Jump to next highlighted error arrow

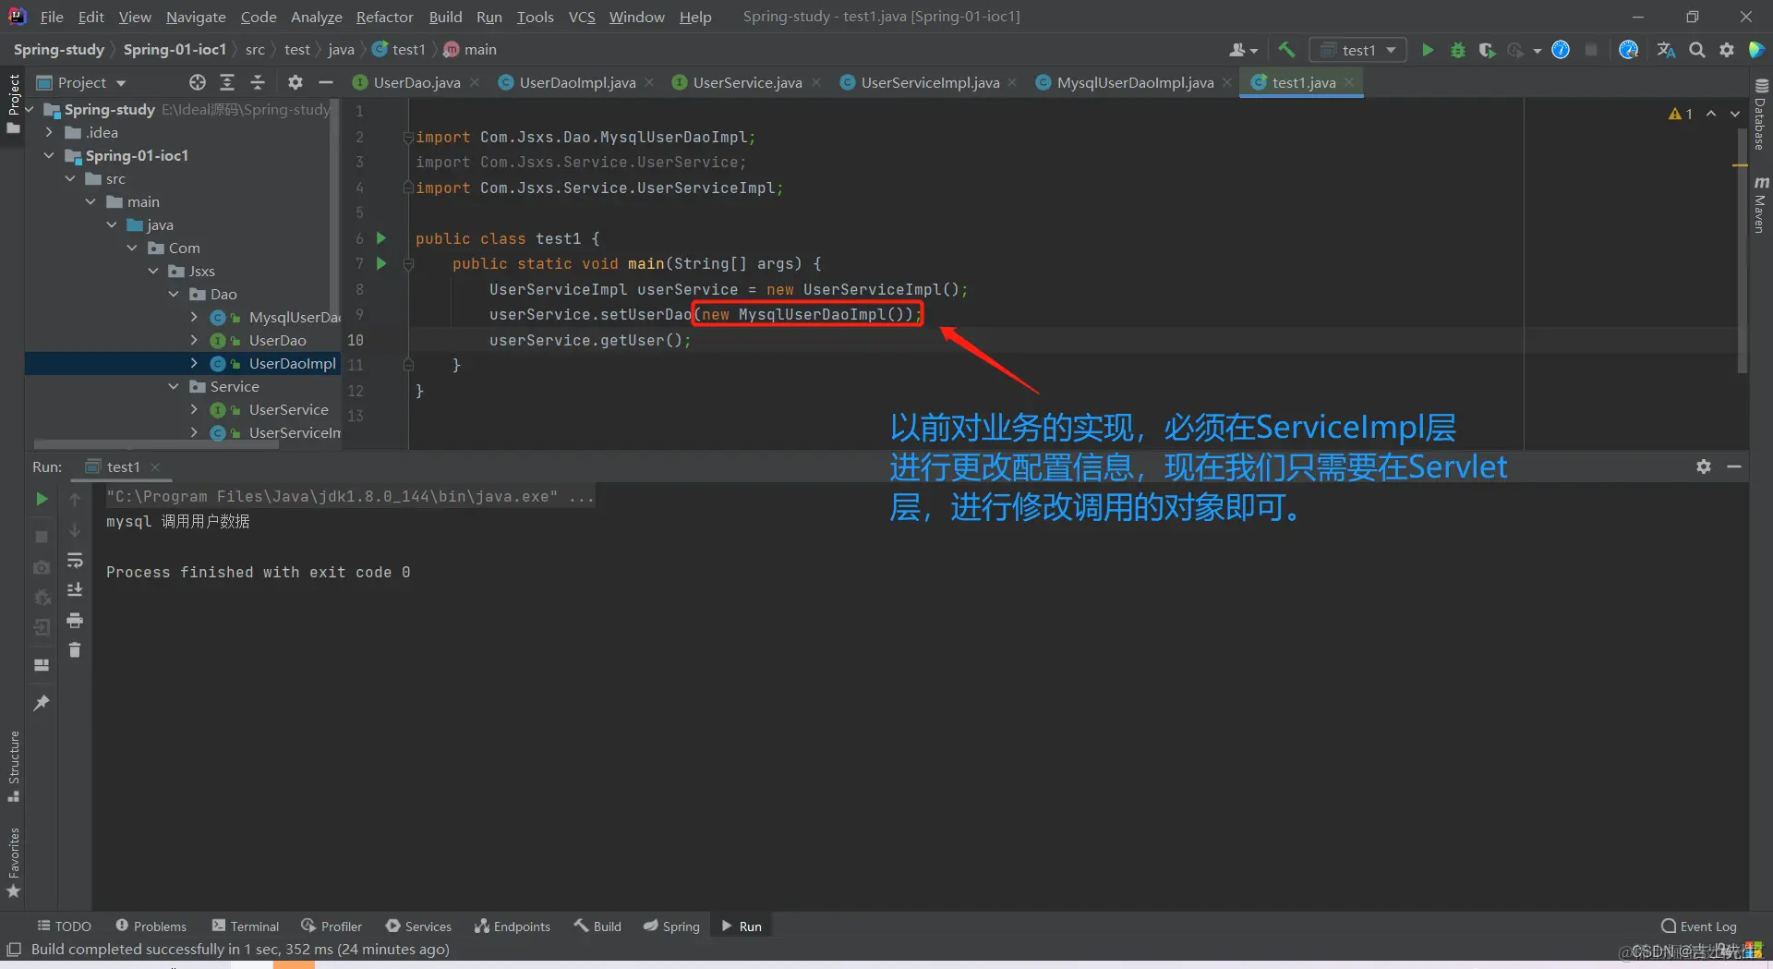pyautogui.click(x=1735, y=114)
